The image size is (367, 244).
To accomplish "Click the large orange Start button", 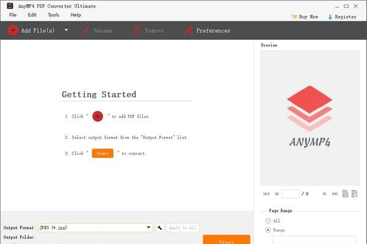I will click(x=226, y=240).
